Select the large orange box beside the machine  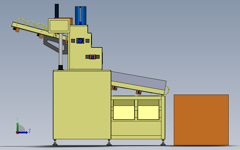(x=201, y=120)
